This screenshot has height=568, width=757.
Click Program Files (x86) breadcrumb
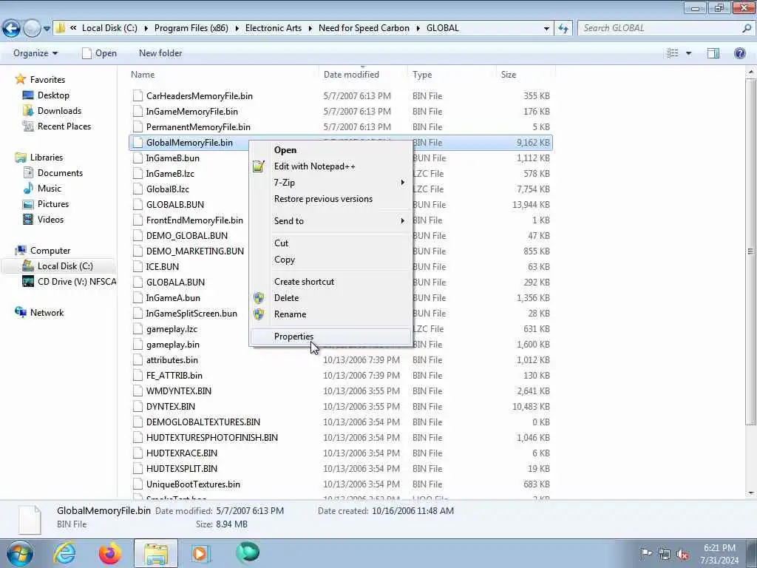191,28
